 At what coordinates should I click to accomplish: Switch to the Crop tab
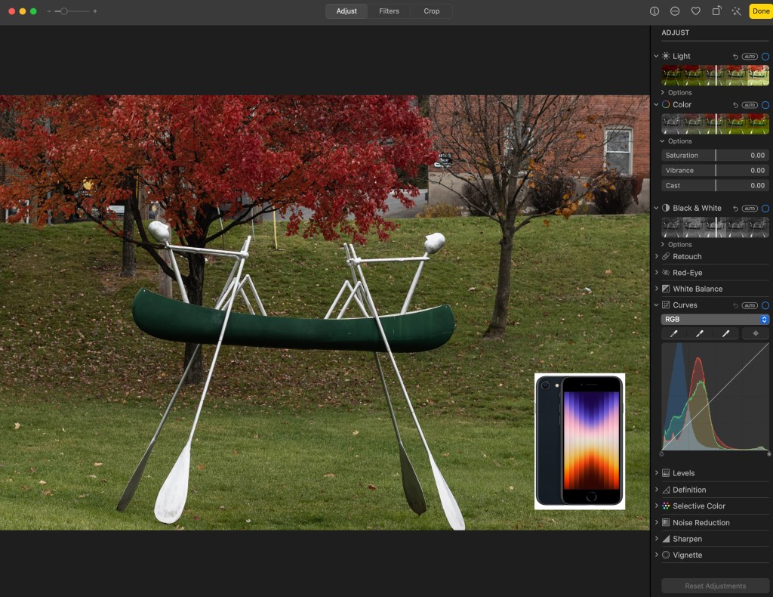(x=432, y=11)
